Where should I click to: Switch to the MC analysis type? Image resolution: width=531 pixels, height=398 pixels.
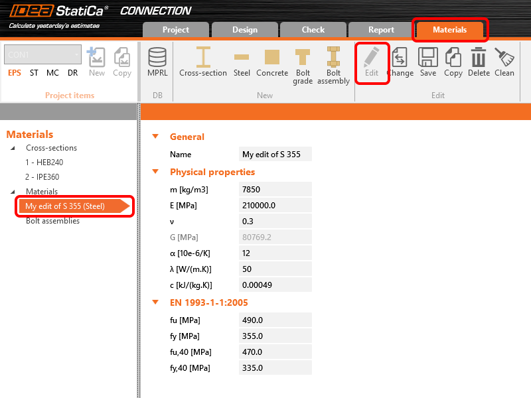pos(52,73)
